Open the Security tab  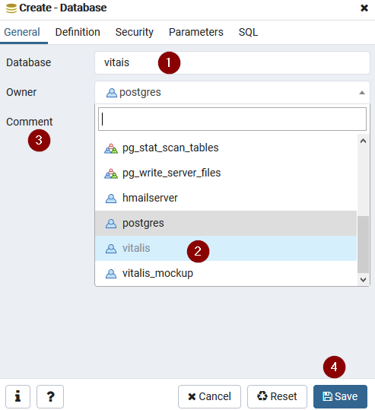coord(135,32)
